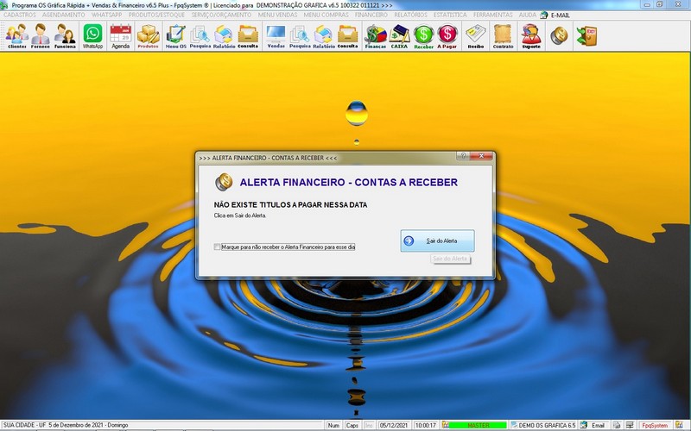This screenshot has height=431, width=691.
Task: Click 'NÃO EXISTE TITULOS A PAGAR' message
Action: pyautogui.click(x=290, y=205)
